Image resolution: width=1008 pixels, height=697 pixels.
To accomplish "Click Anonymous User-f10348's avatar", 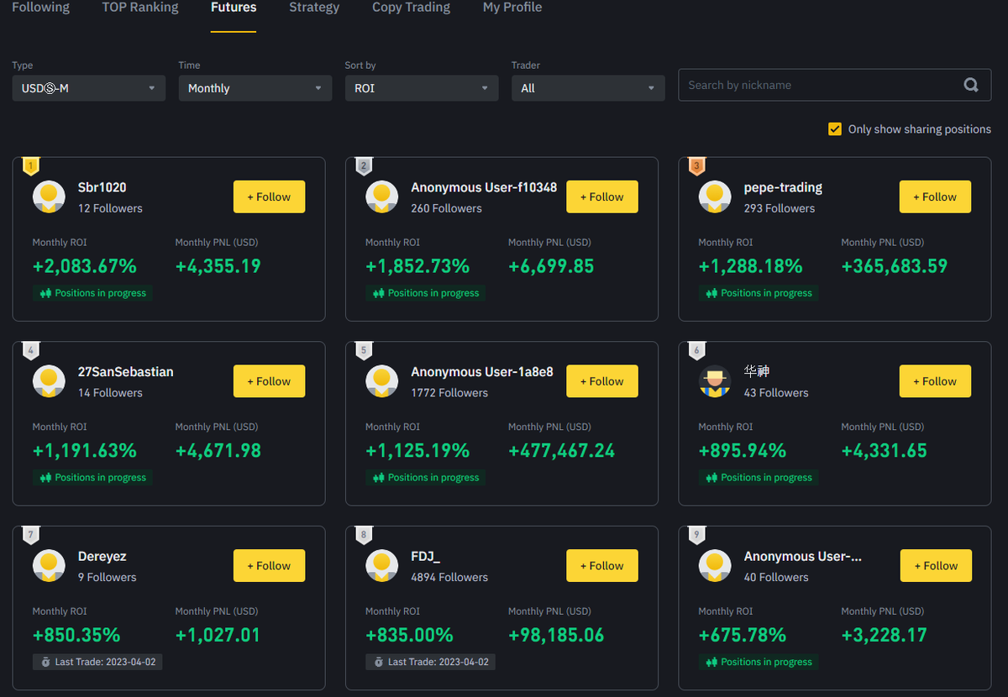I will [381, 197].
